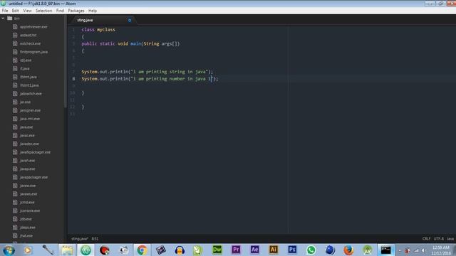Open the Selection menu
The width and height of the screenshot is (456, 256).
(x=44, y=11)
